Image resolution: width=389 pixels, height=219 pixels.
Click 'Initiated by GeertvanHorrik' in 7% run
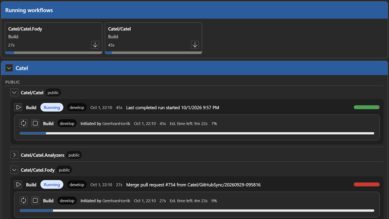(x=105, y=123)
